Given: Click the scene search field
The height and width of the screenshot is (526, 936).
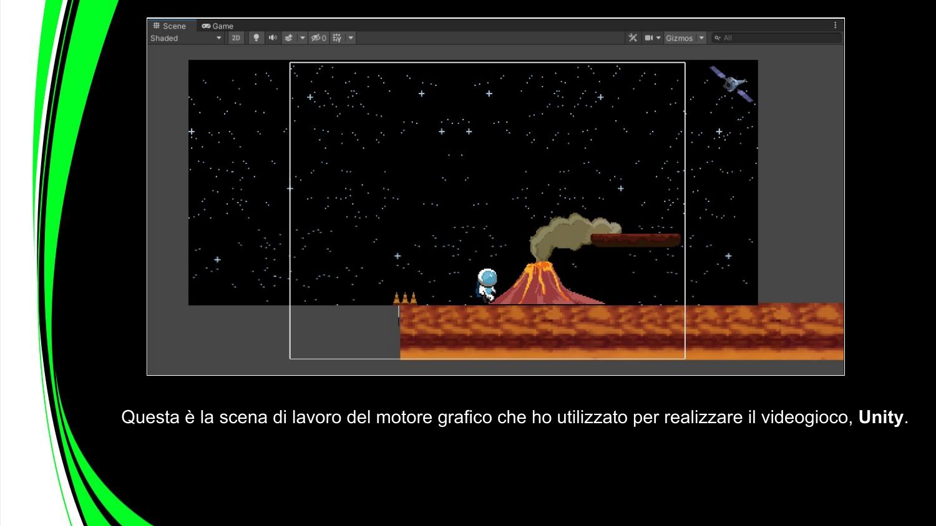Looking at the screenshot, I should [776, 38].
